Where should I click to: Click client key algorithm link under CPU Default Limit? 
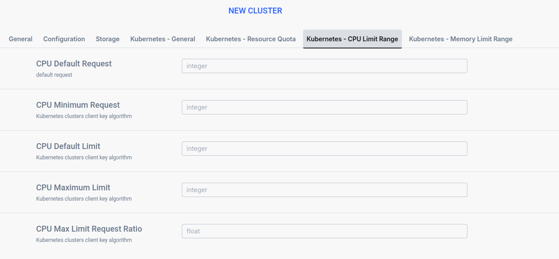tap(84, 157)
